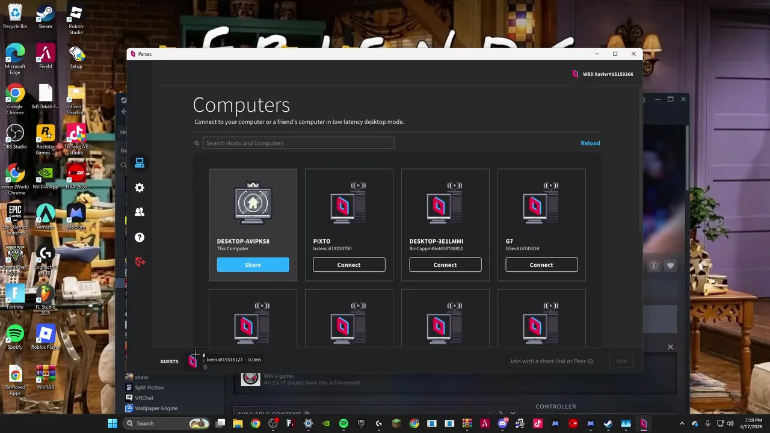The height and width of the screenshot is (433, 770).
Task: Open Google Chrome desktop shortcut
Action: click(15, 100)
